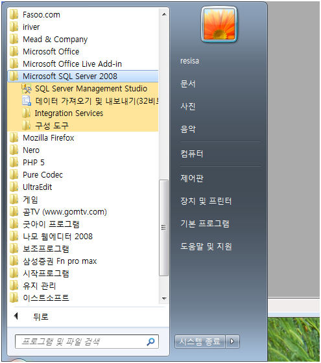Click the scrollbar down arrow in program list
This screenshot has width=321, height=363.
pyautogui.click(x=164, y=298)
